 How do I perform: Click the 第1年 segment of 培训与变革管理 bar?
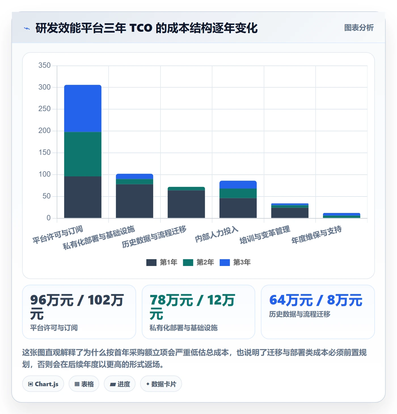[290, 213]
